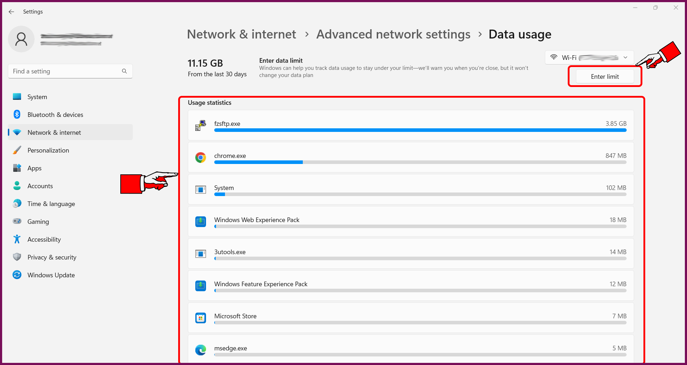
Task: Select Network & internet in the breadcrumb
Action: pos(241,34)
